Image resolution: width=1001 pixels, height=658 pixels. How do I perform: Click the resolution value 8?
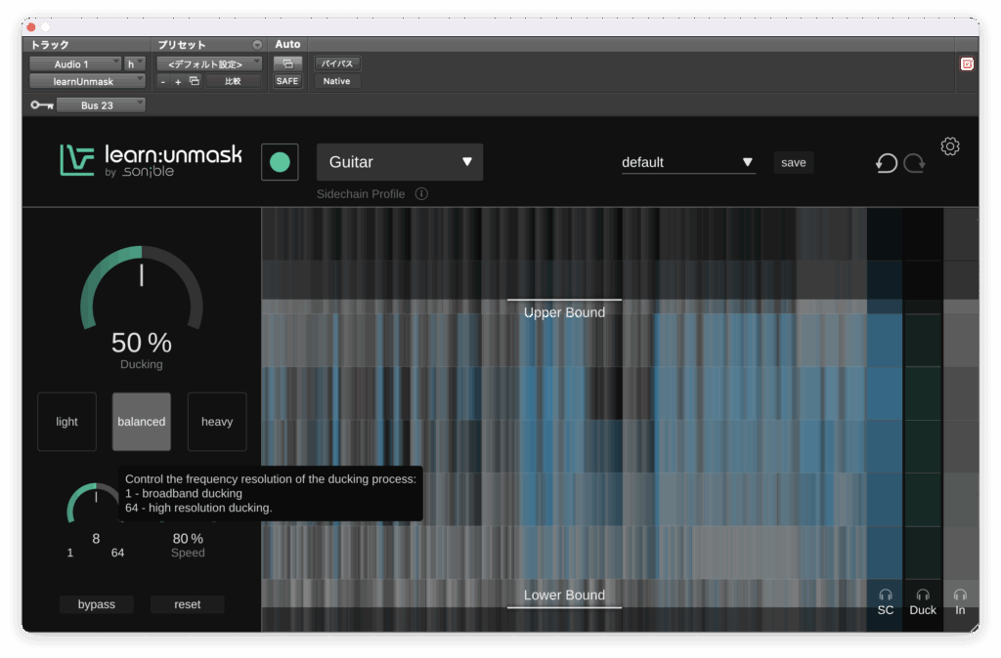[x=96, y=539]
